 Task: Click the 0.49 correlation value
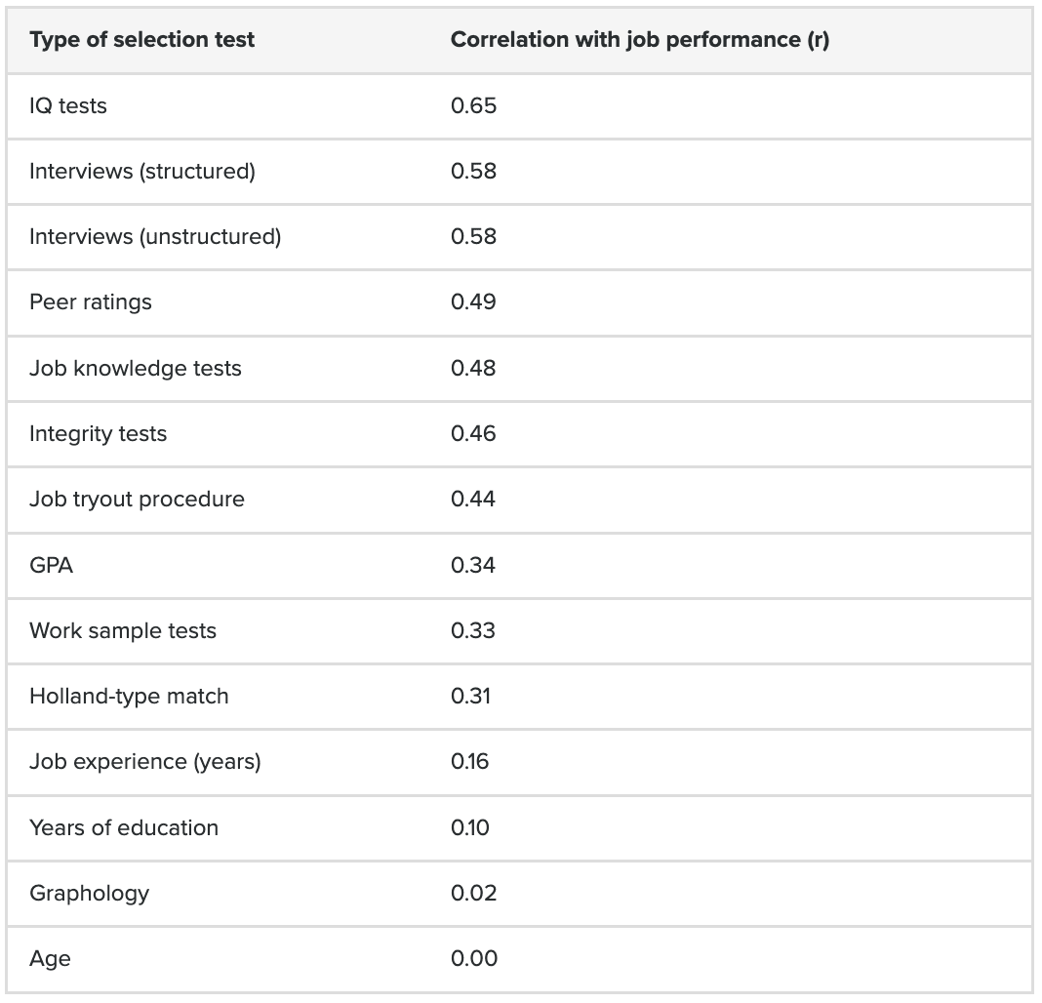(x=473, y=301)
